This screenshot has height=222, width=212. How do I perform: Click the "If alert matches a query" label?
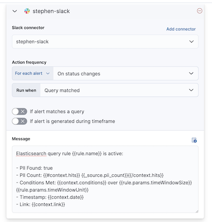57,112
